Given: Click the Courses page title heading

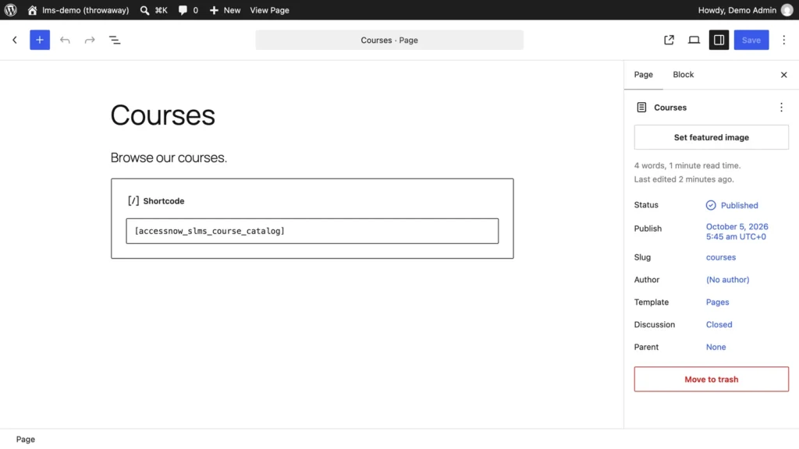Looking at the screenshot, I should (162, 115).
